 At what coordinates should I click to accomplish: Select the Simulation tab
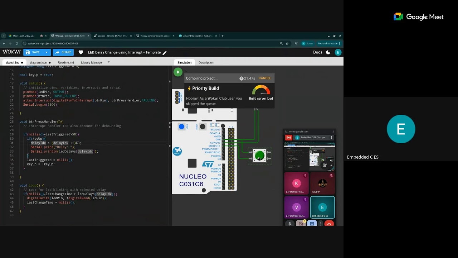pyautogui.click(x=184, y=62)
